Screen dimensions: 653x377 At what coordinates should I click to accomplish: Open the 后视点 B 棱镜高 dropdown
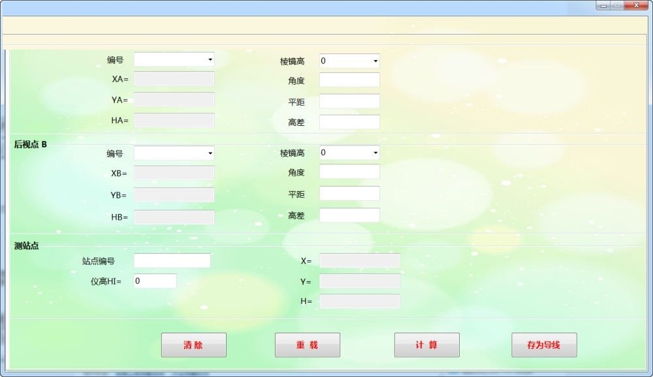point(349,153)
